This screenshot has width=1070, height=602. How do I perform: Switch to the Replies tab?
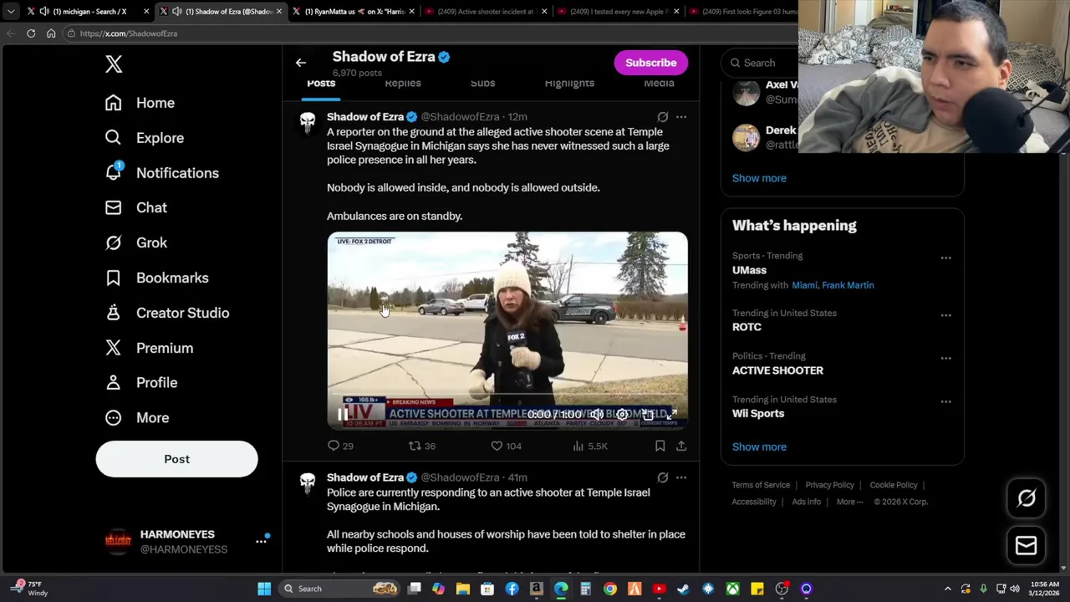[403, 84]
